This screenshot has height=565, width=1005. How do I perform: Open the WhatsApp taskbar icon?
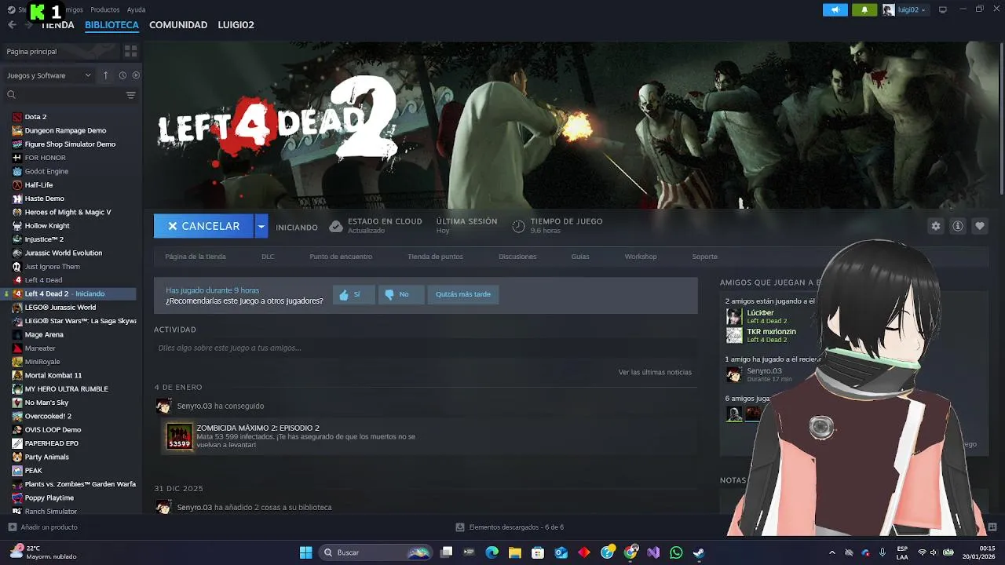(x=676, y=552)
